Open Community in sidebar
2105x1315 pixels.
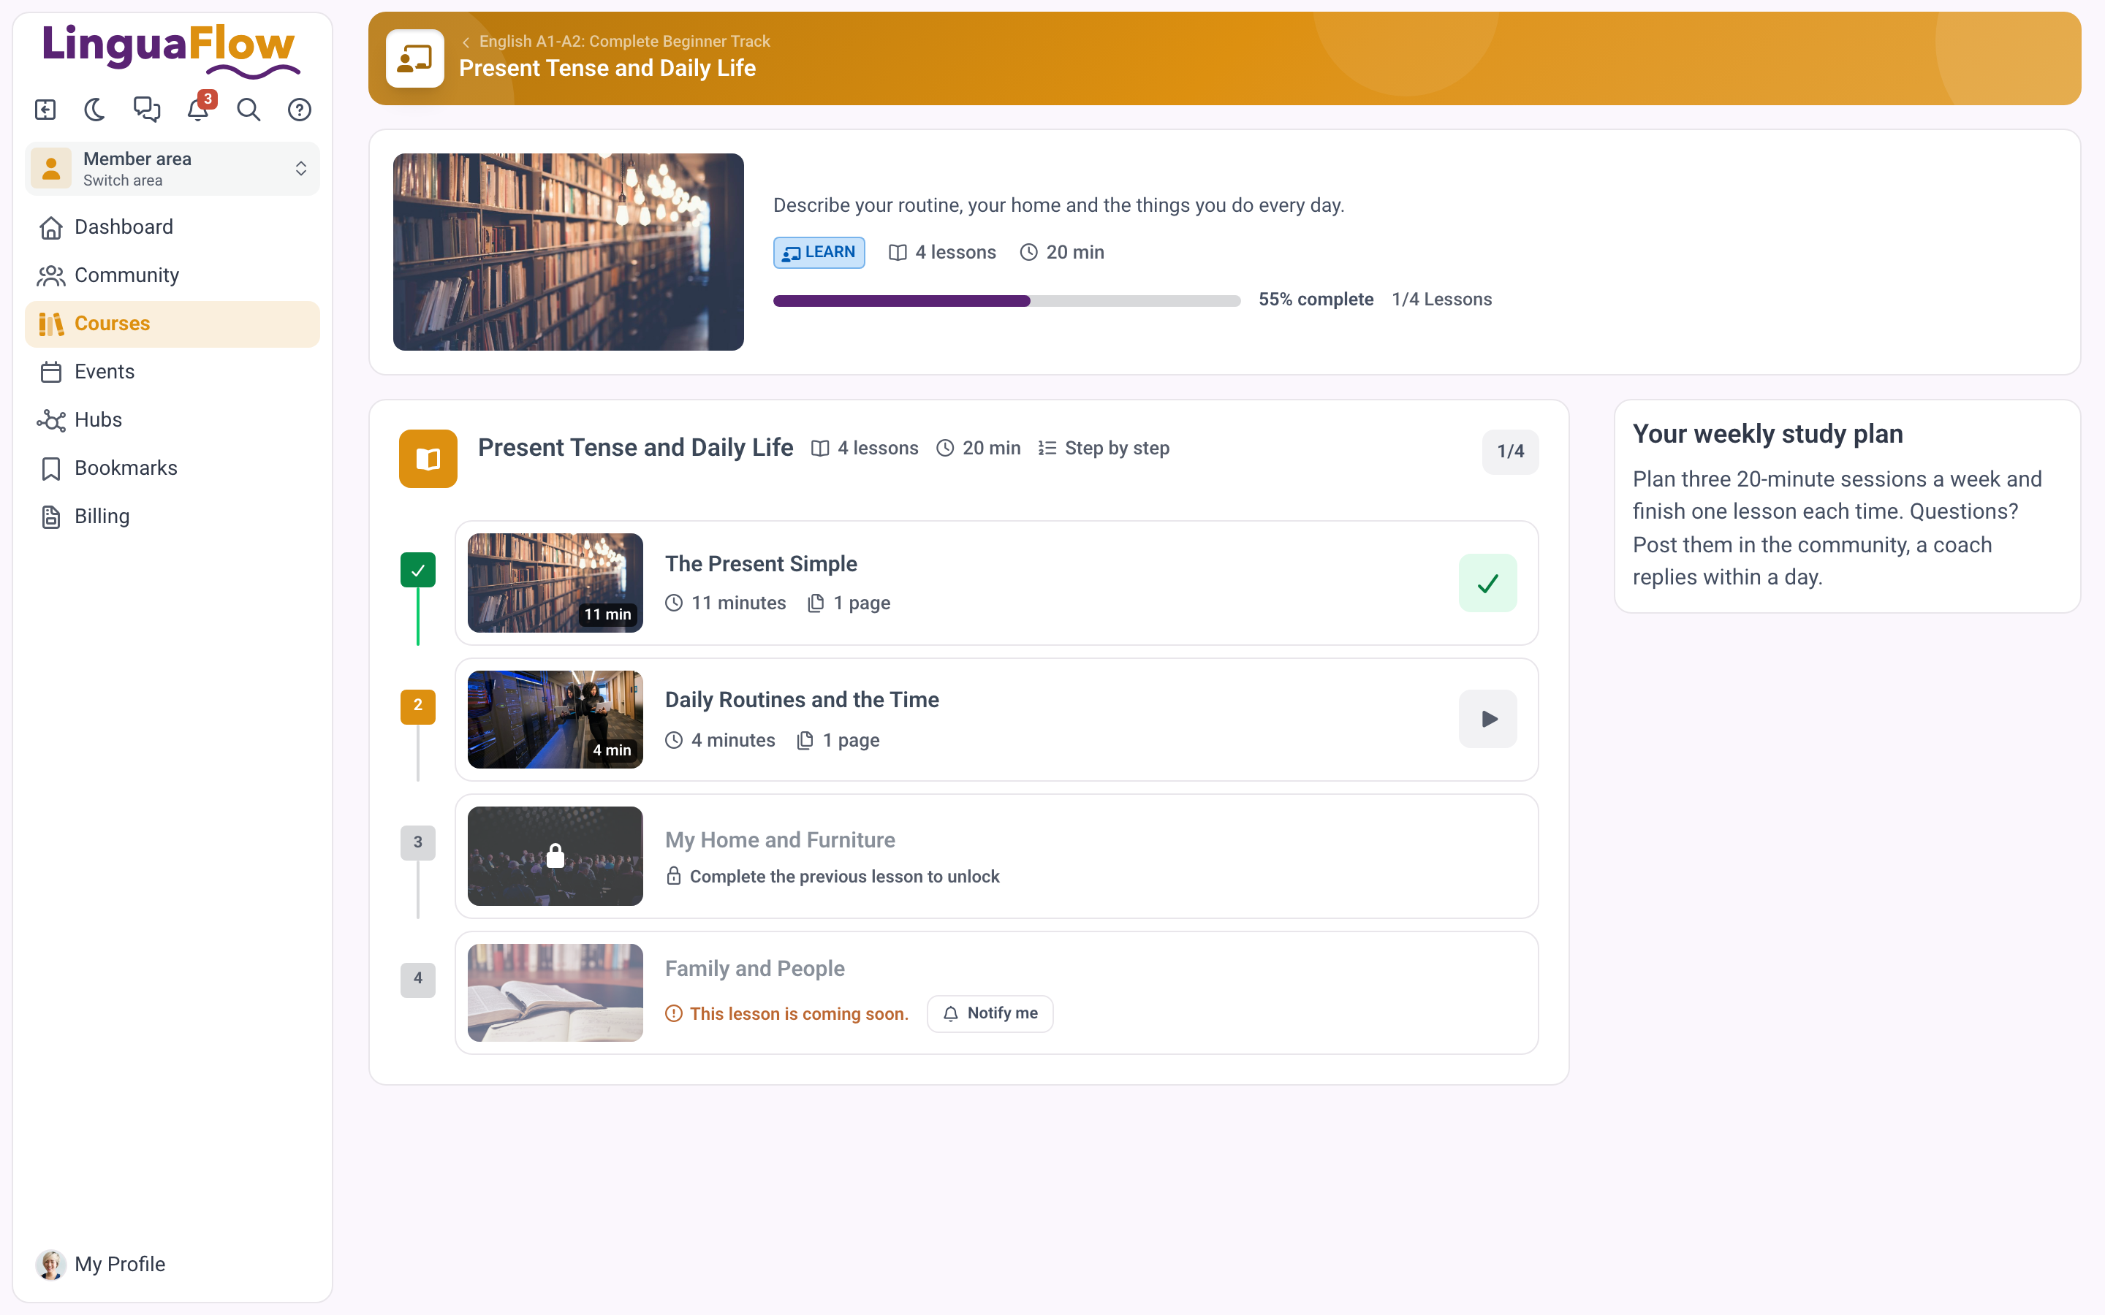click(x=172, y=275)
